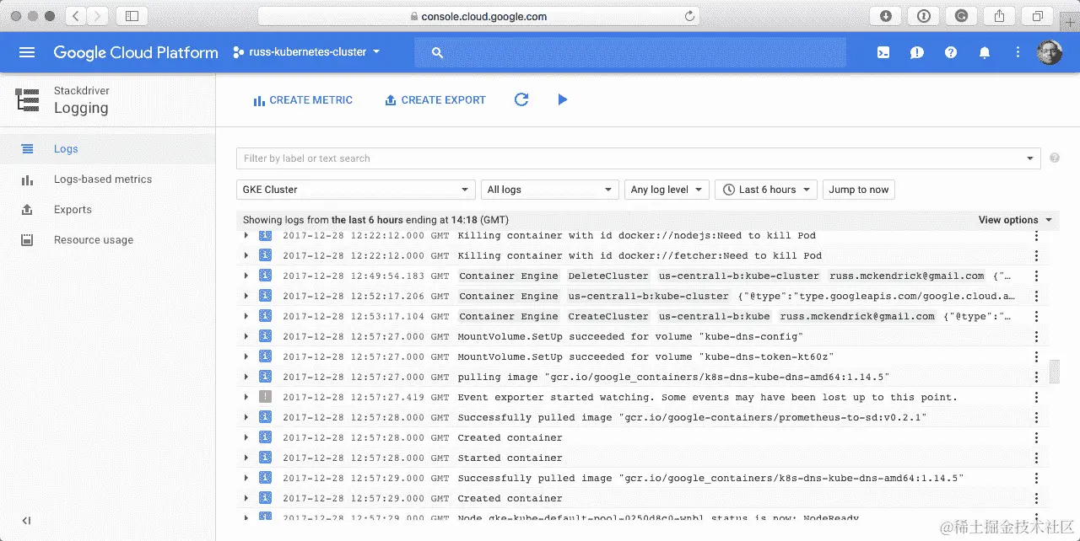This screenshot has width=1080, height=541.
Task: Click the top search products bar
Action: tap(630, 52)
